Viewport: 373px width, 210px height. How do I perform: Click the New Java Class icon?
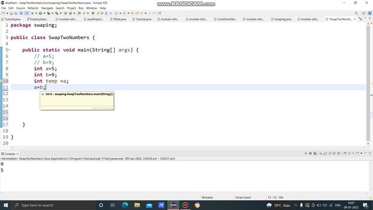click(70, 13)
